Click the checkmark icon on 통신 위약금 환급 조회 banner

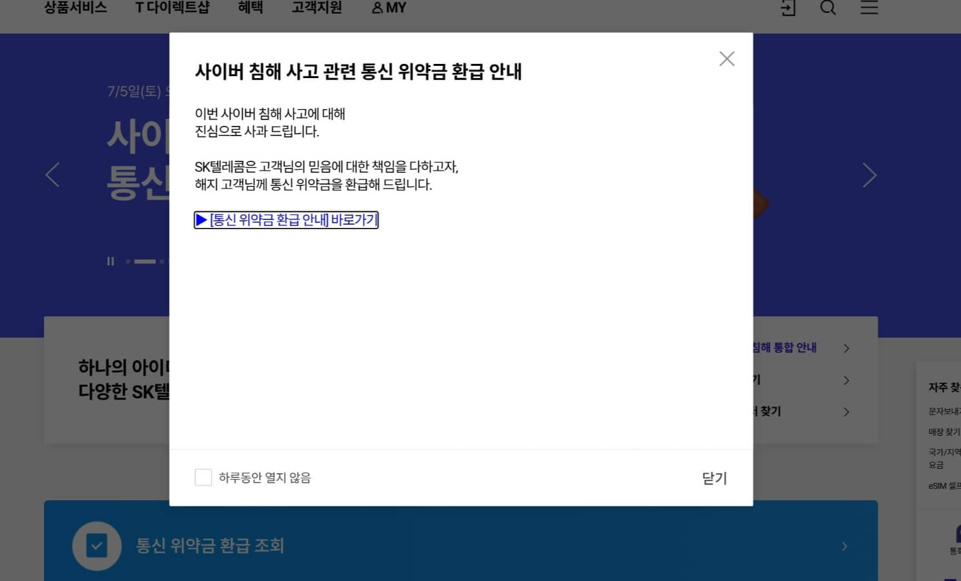pyautogui.click(x=96, y=545)
